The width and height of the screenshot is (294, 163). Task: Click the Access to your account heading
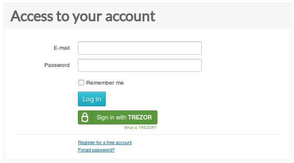(83, 16)
